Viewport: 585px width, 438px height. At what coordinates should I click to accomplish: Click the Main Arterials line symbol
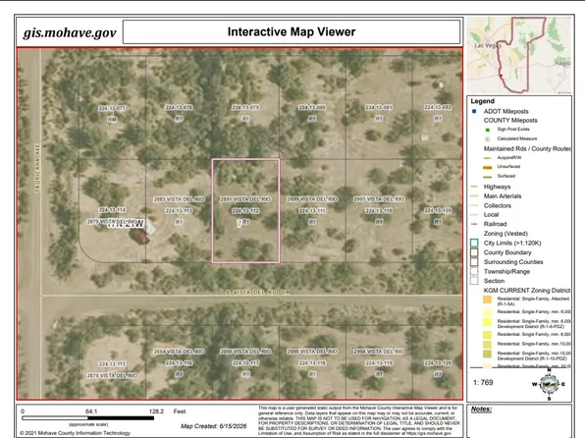click(474, 195)
